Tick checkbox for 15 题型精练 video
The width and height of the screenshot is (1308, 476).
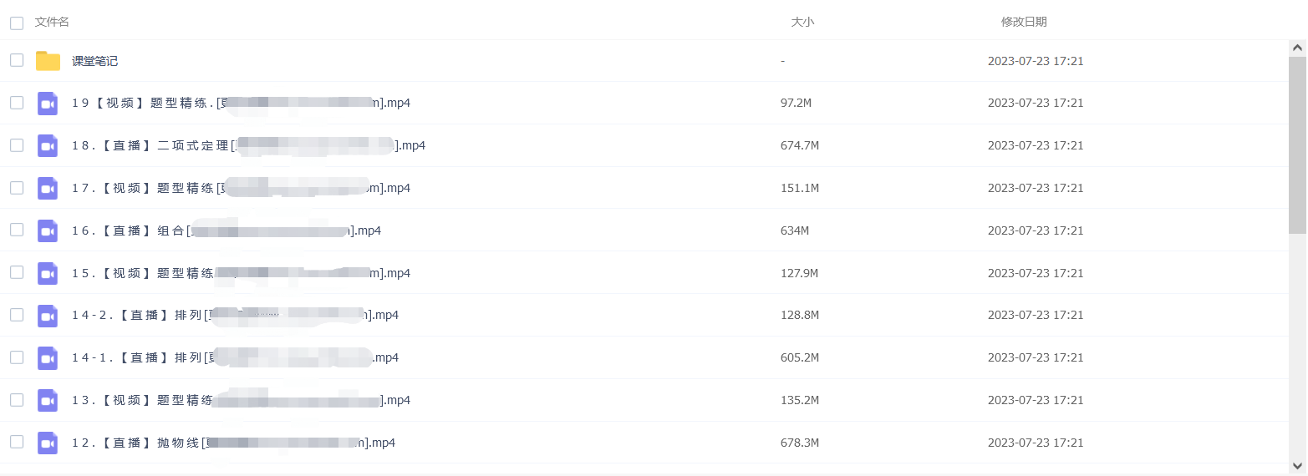coord(17,272)
